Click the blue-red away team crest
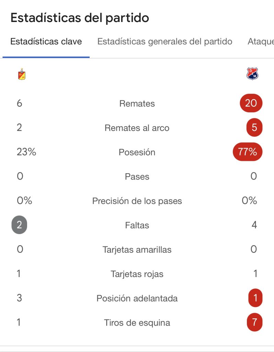 [252, 74]
